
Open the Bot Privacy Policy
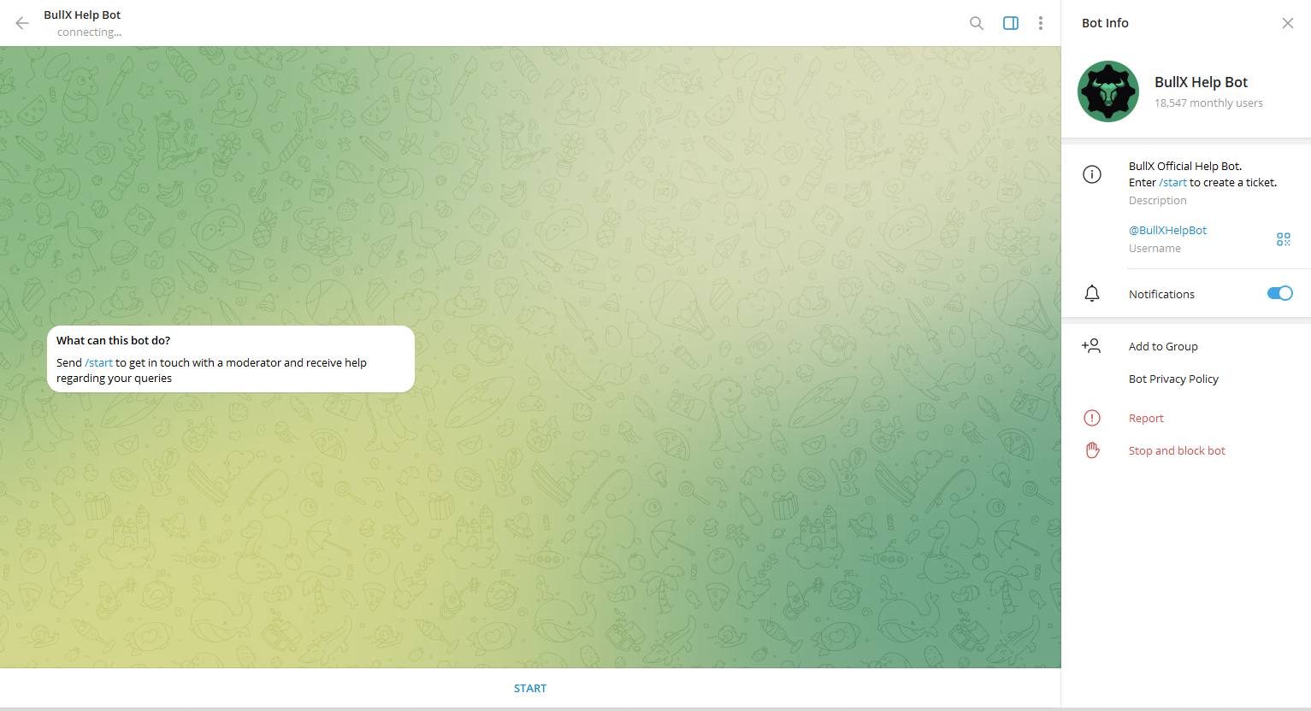tap(1173, 379)
